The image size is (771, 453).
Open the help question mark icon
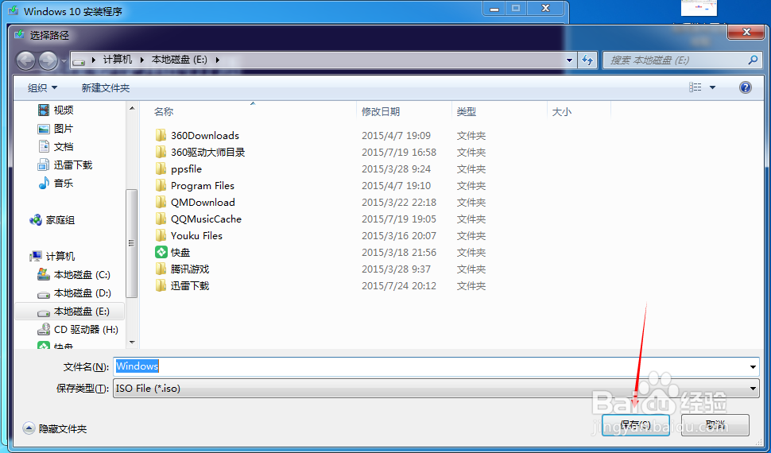[746, 87]
